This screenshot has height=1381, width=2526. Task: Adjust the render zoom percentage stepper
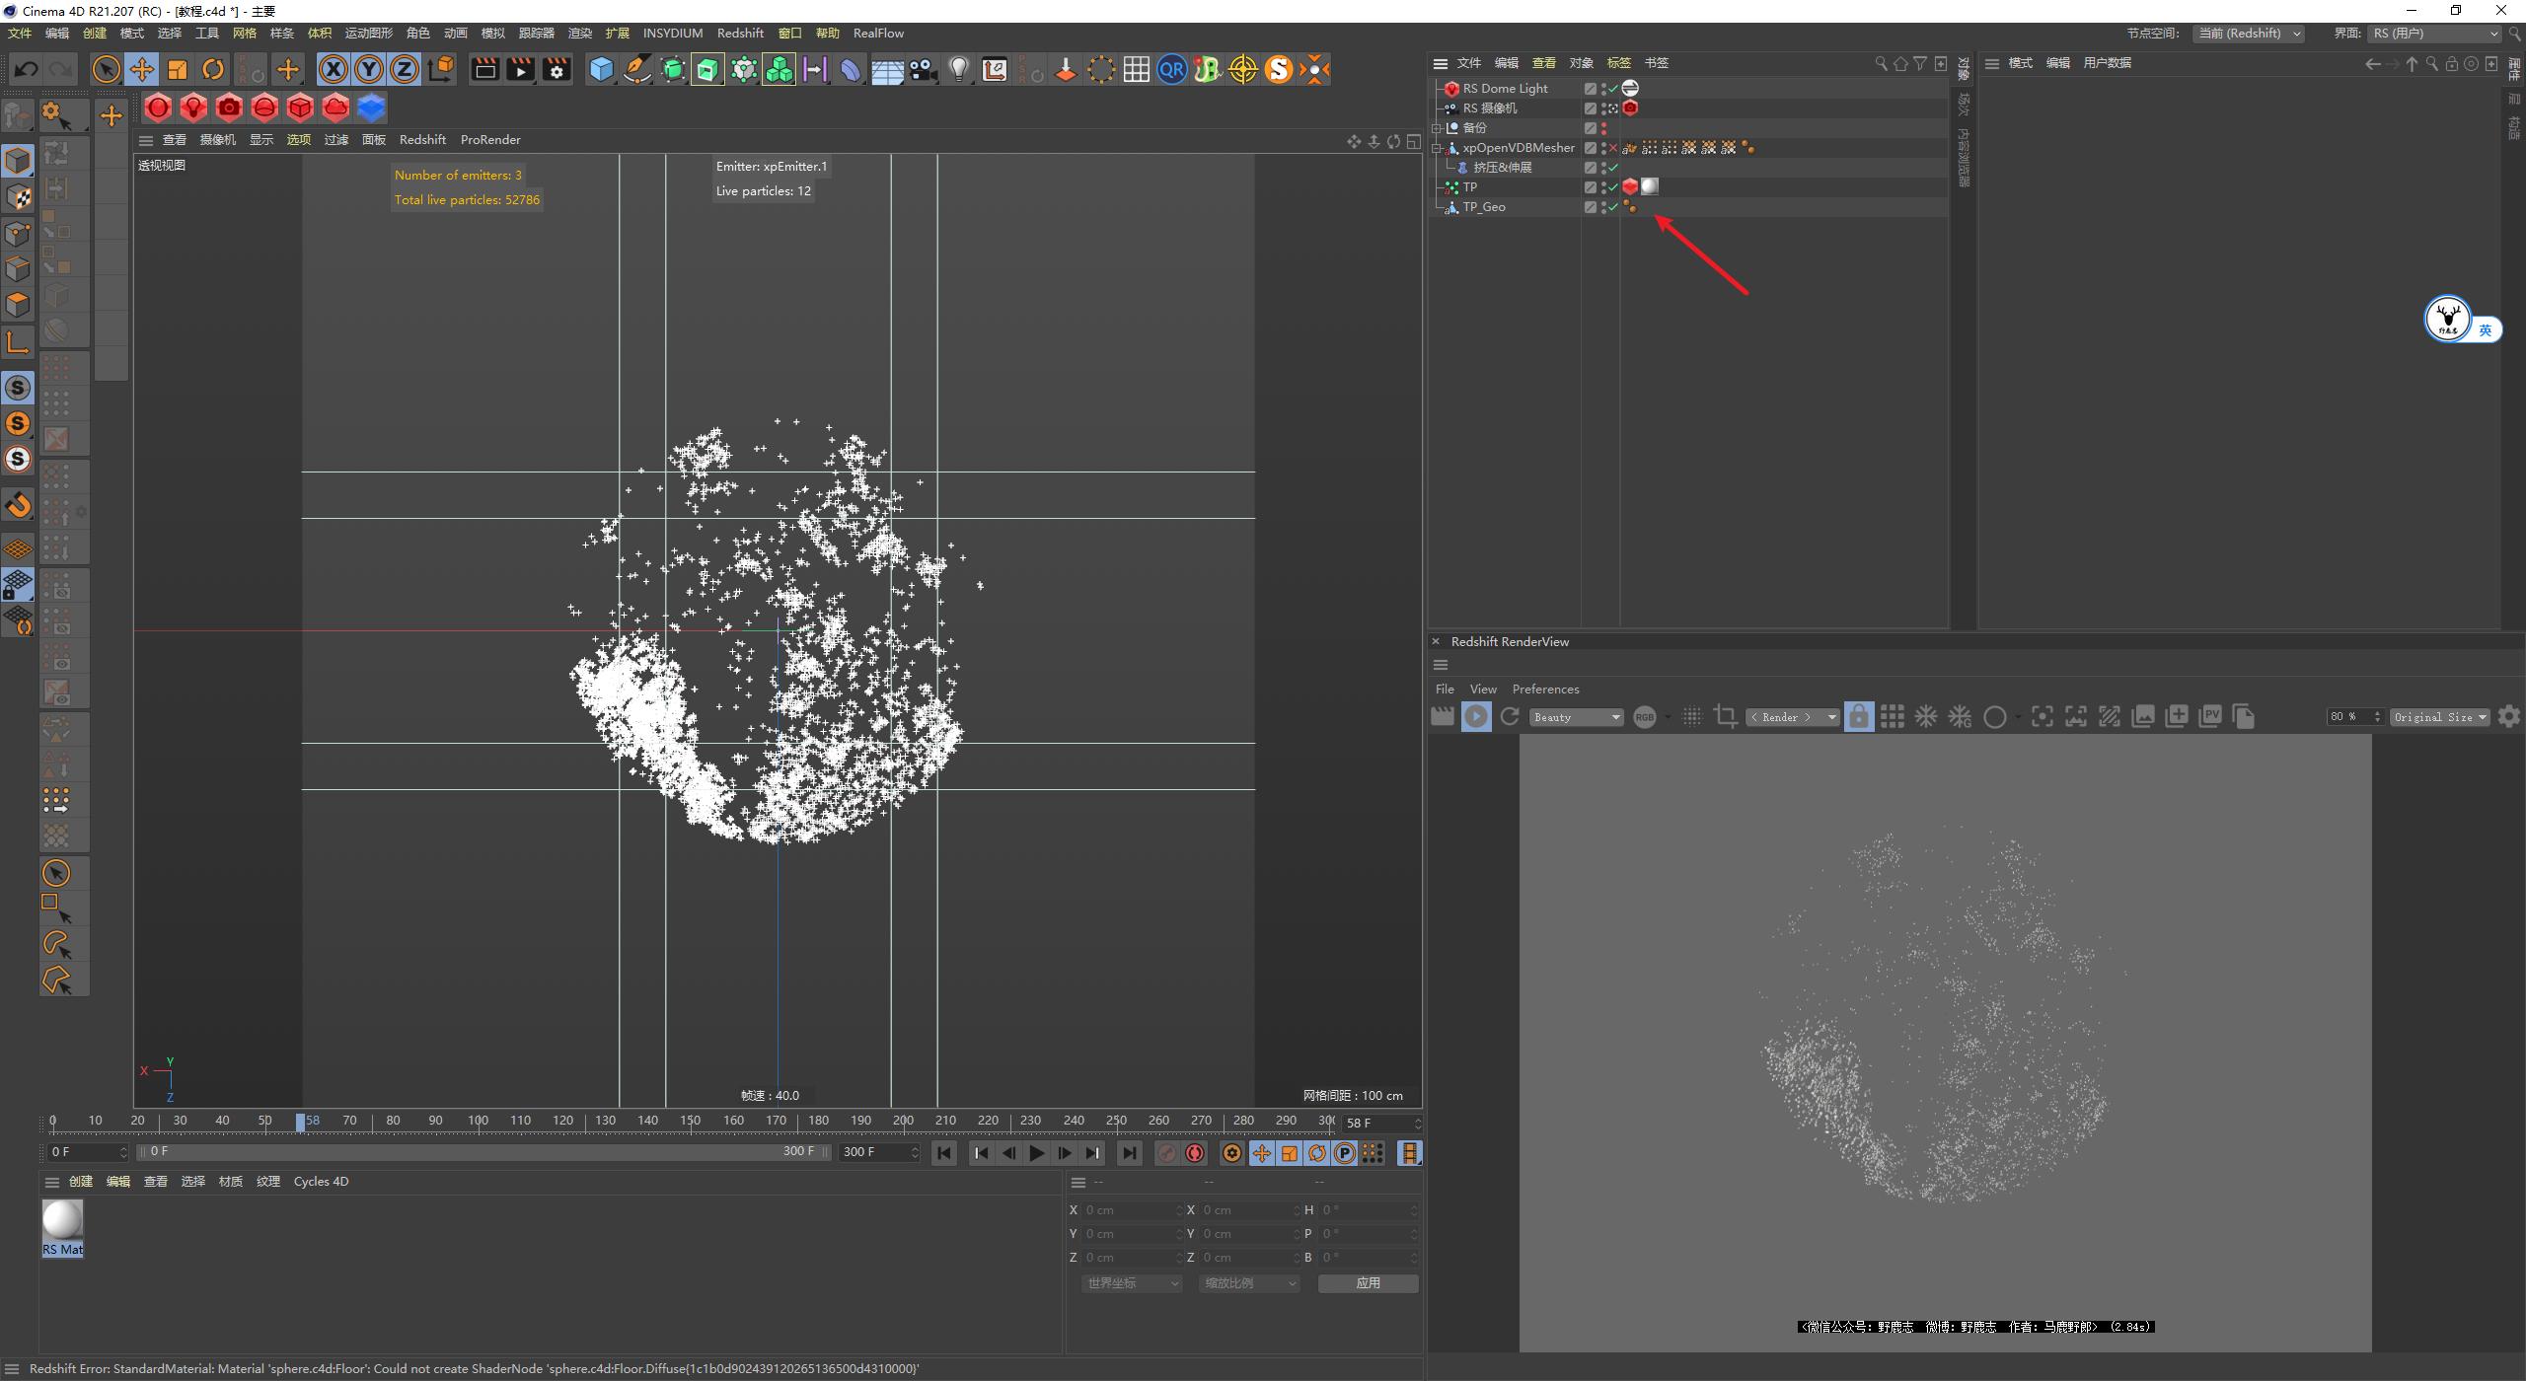(2380, 716)
